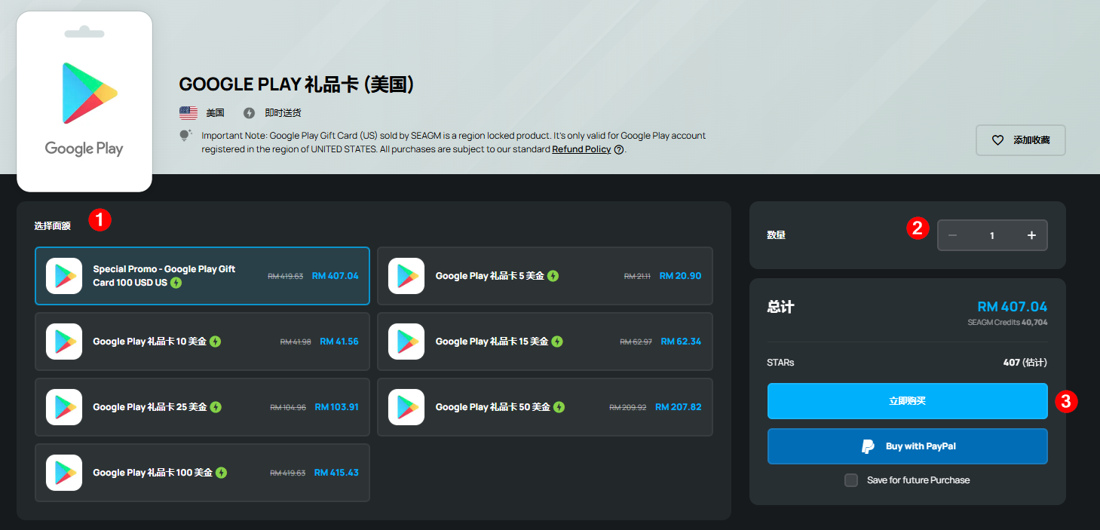Click the RM 407.04 total price
Viewport: 1100px width, 530px height.
tap(1012, 307)
